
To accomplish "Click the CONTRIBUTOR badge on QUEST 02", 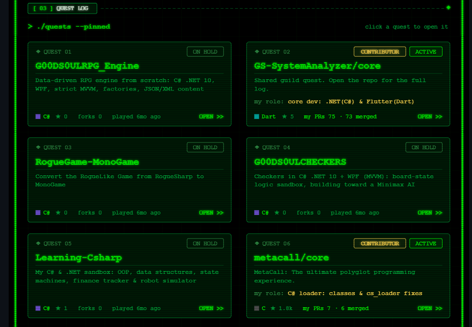I will tap(380, 52).
